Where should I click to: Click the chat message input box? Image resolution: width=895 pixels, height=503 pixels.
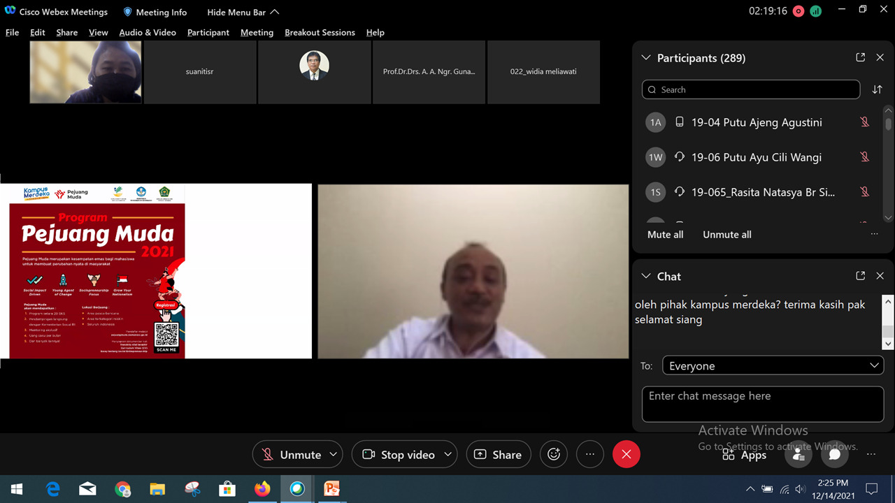pos(763,404)
